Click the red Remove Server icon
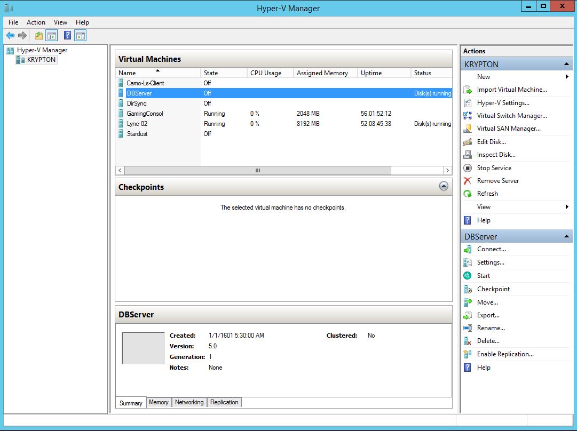The width and height of the screenshot is (577, 431). (x=468, y=181)
